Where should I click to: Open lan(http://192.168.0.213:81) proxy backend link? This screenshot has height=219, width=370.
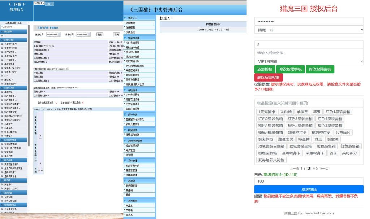pos(213,30)
